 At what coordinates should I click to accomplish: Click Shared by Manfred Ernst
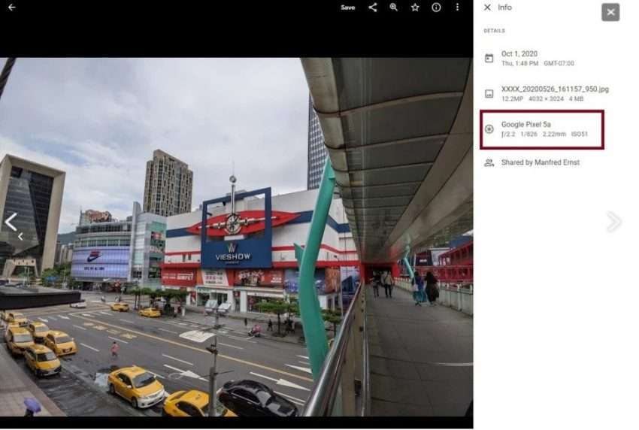[541, 162]
